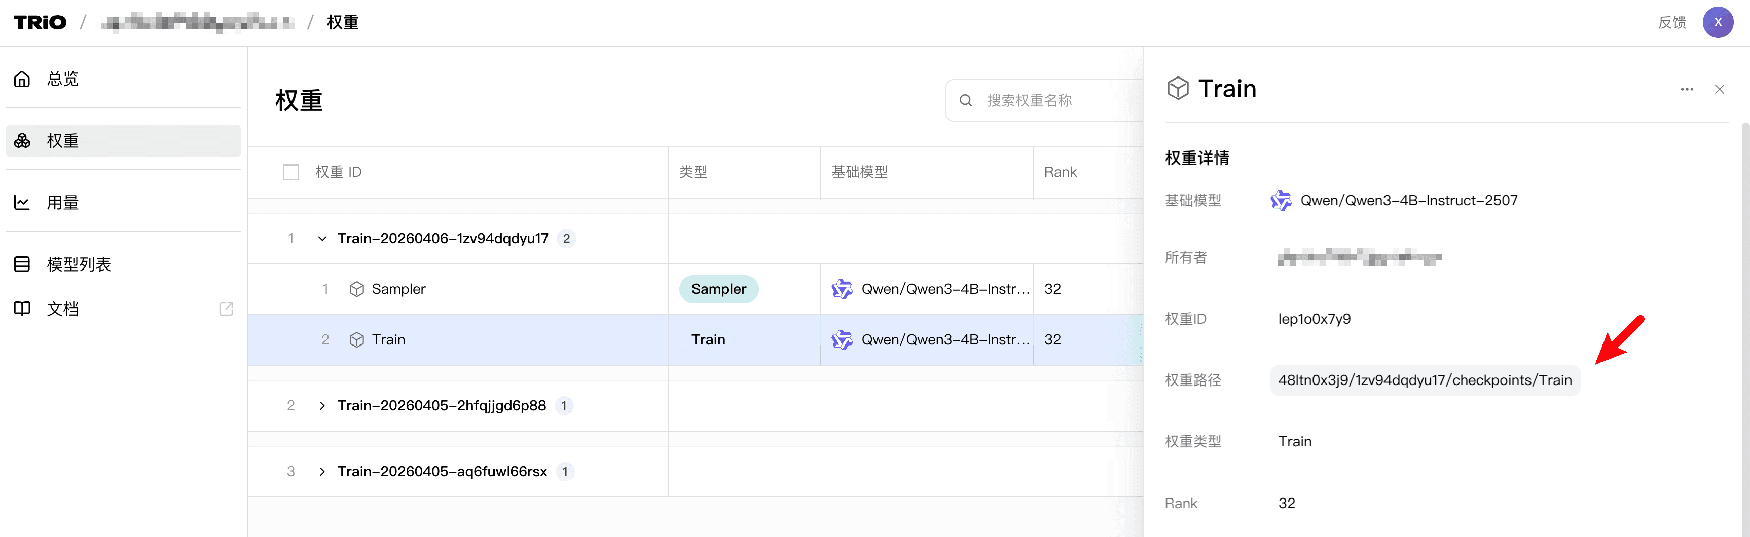
Task: Open the 用量 usage page
Action: click(x=62, y=202)
